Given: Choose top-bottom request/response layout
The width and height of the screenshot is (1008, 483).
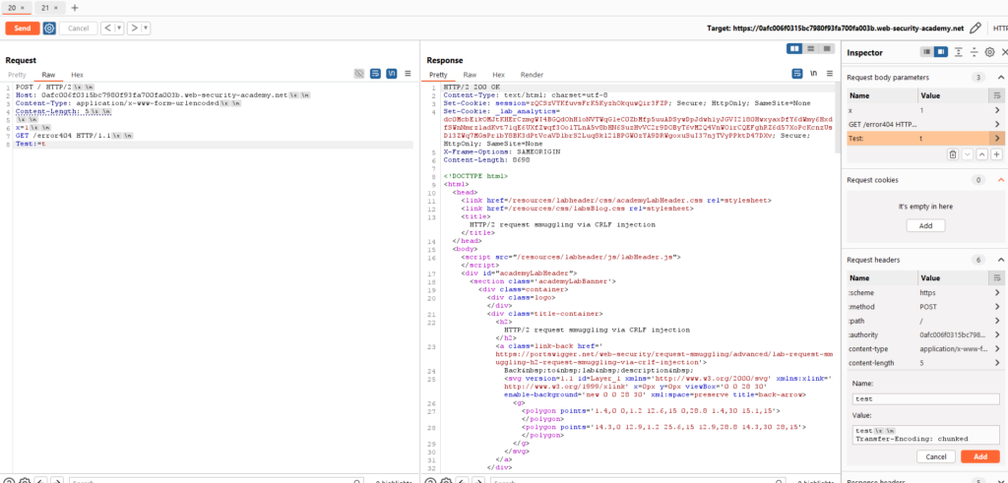Looking at the screenshot, I should [811, 48].
